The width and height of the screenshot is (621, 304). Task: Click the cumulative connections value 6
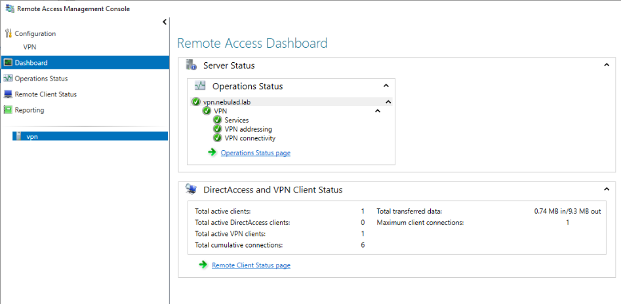[x=363, y=245]
